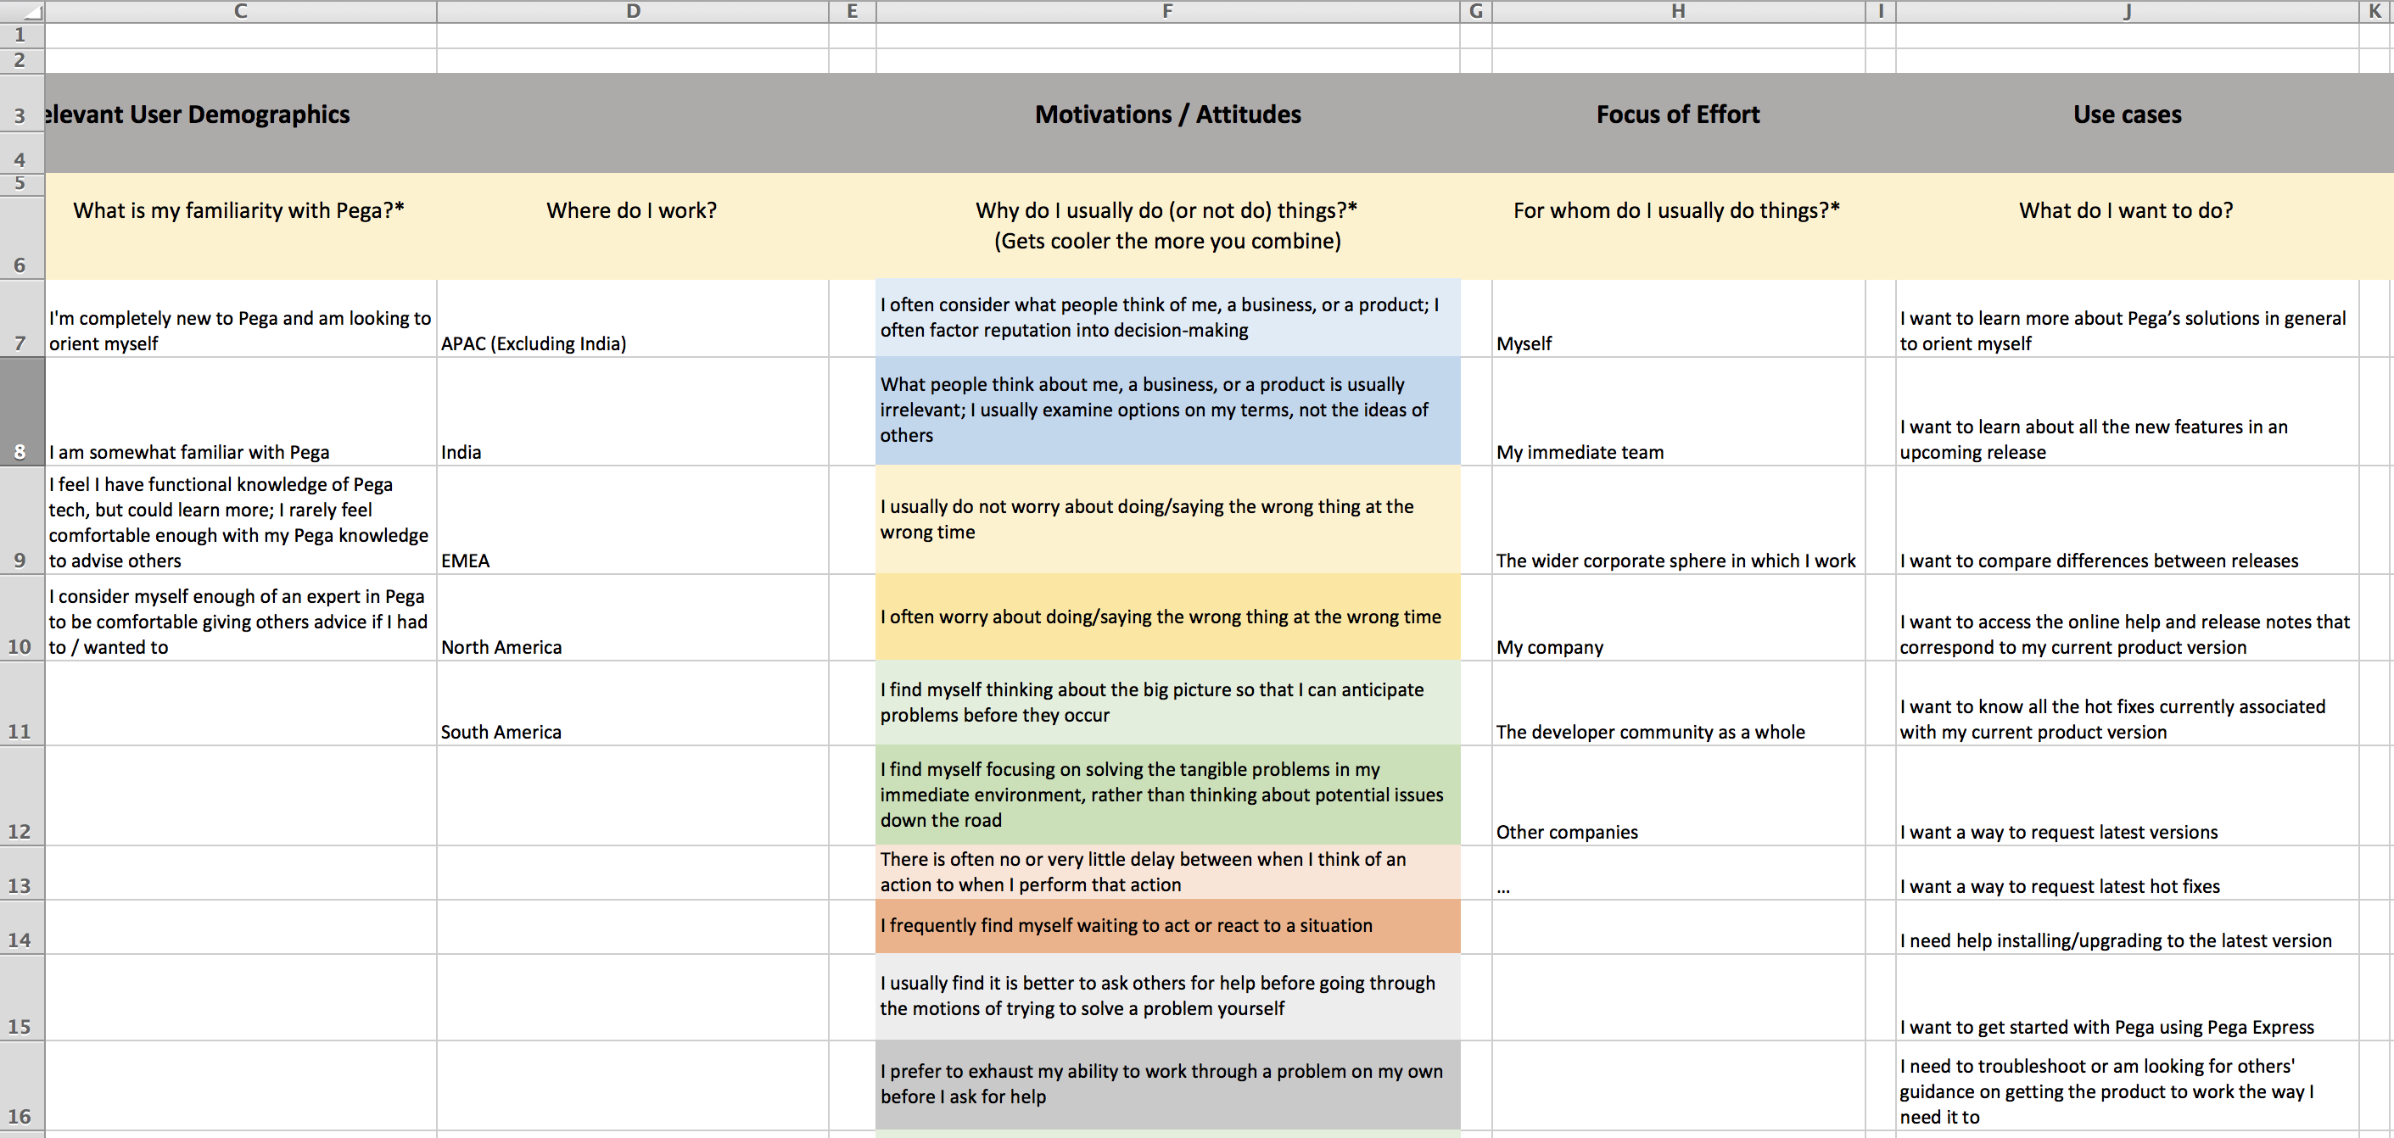
Task: Select 'new features in an upcoming release' cell
Action: click(x=2128, y=411)
